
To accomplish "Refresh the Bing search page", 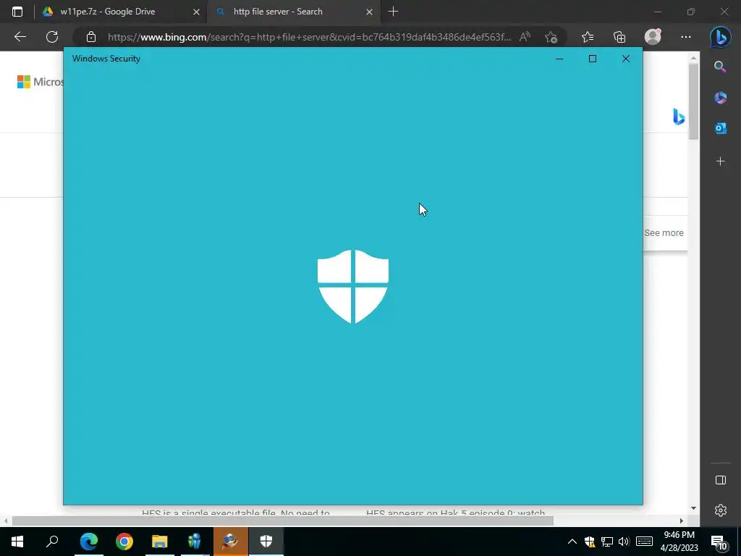I will pos(52,37).
